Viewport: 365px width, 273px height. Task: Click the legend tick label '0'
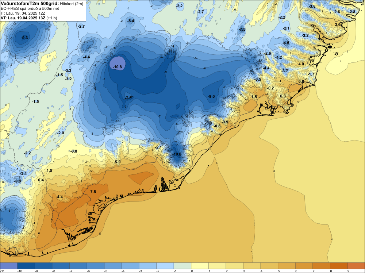coord(192,271)
